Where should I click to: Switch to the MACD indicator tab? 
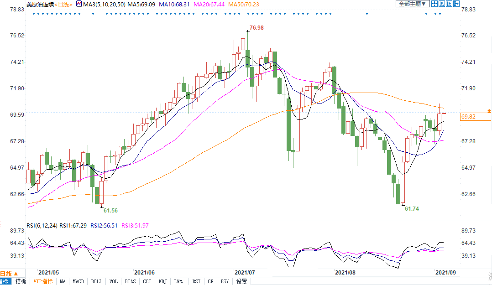click(79, 281)
